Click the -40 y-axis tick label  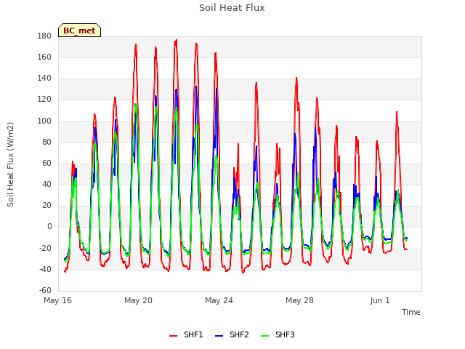[45, 269]
